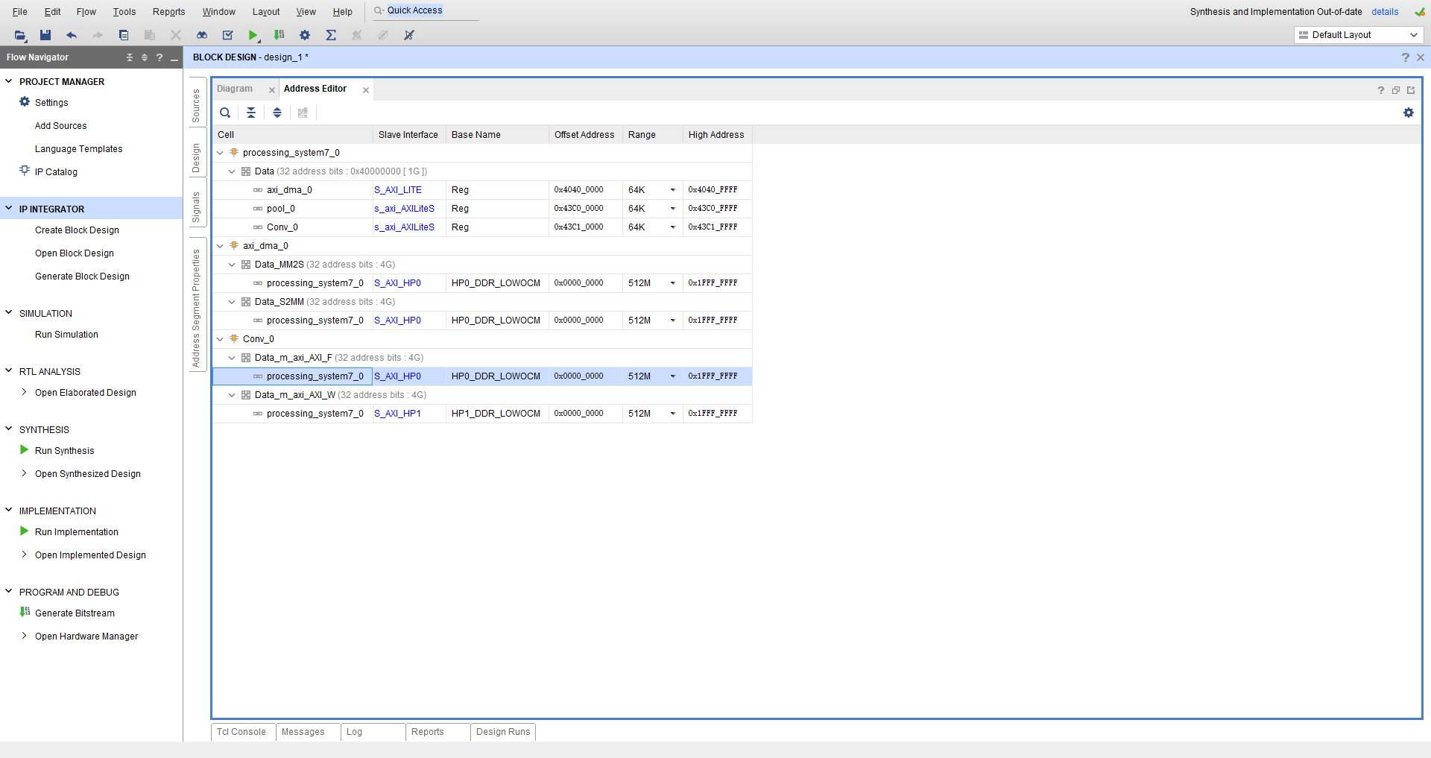
Task: Click Run Implementation
Action: [77, 532]
